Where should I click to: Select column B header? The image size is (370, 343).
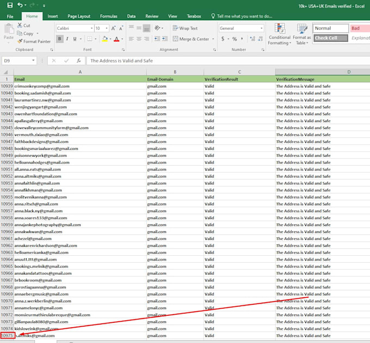175,72
